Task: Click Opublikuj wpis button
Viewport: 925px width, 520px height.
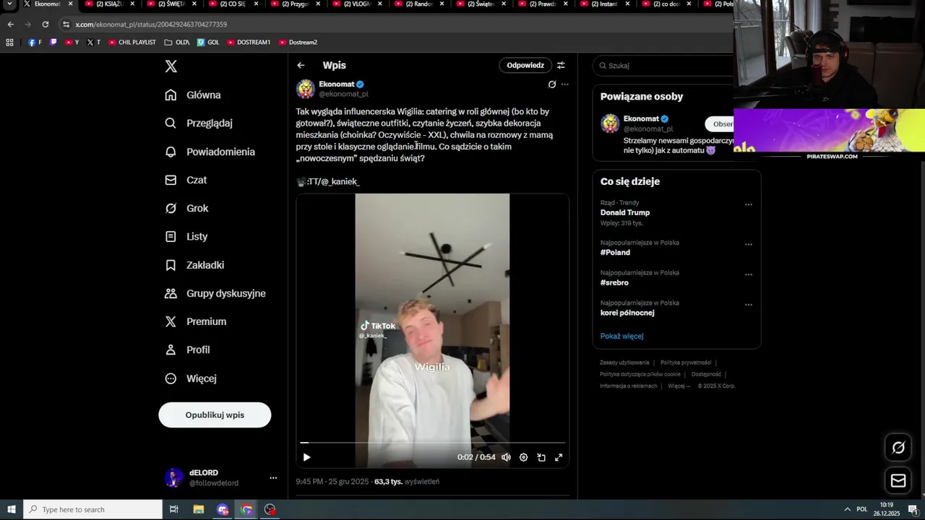Action: point(215,415)
